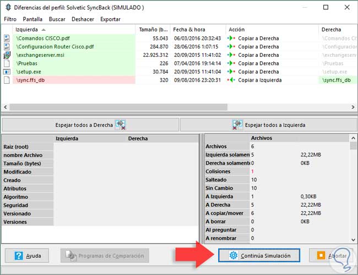
Task: Click the icon on Programas de Comparación
Action: coord(71,255)
